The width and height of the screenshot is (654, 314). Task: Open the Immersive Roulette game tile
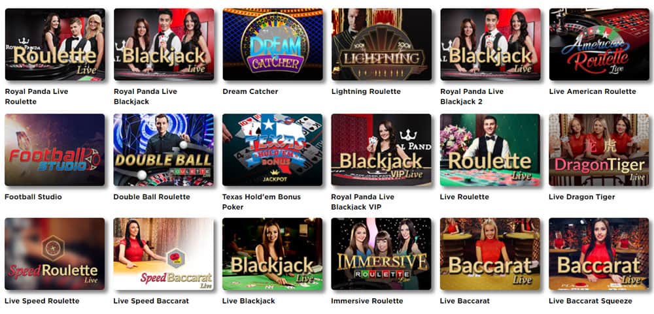point(381,253)
